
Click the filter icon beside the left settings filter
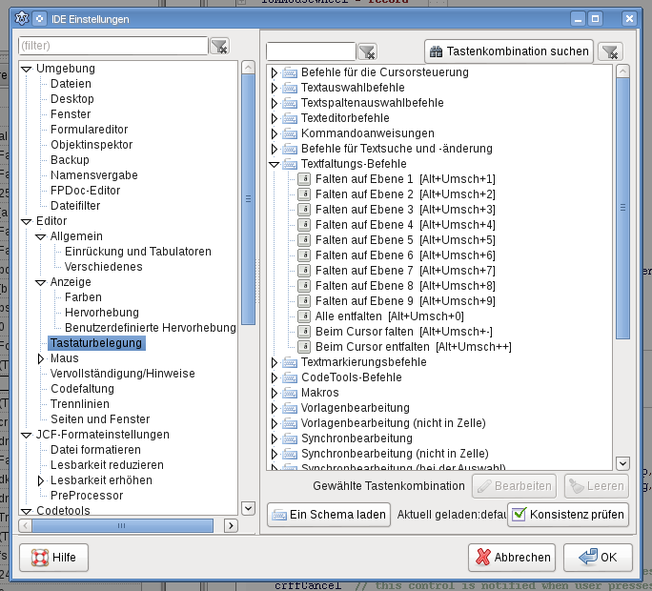(219, 46)
